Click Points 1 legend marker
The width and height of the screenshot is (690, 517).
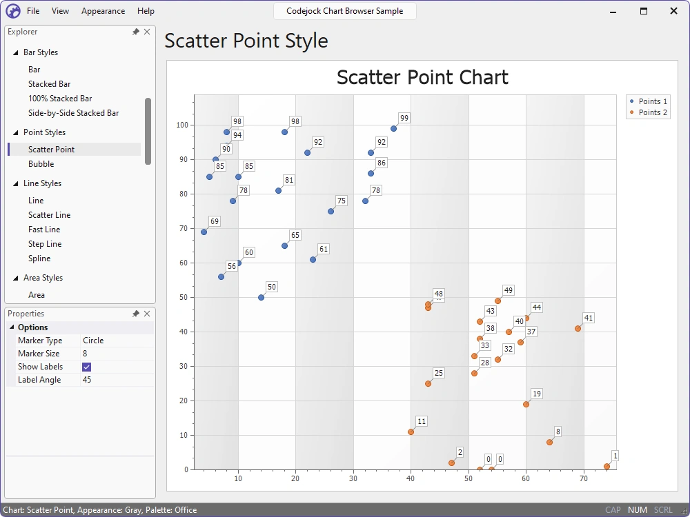click(x=632, y=101)
